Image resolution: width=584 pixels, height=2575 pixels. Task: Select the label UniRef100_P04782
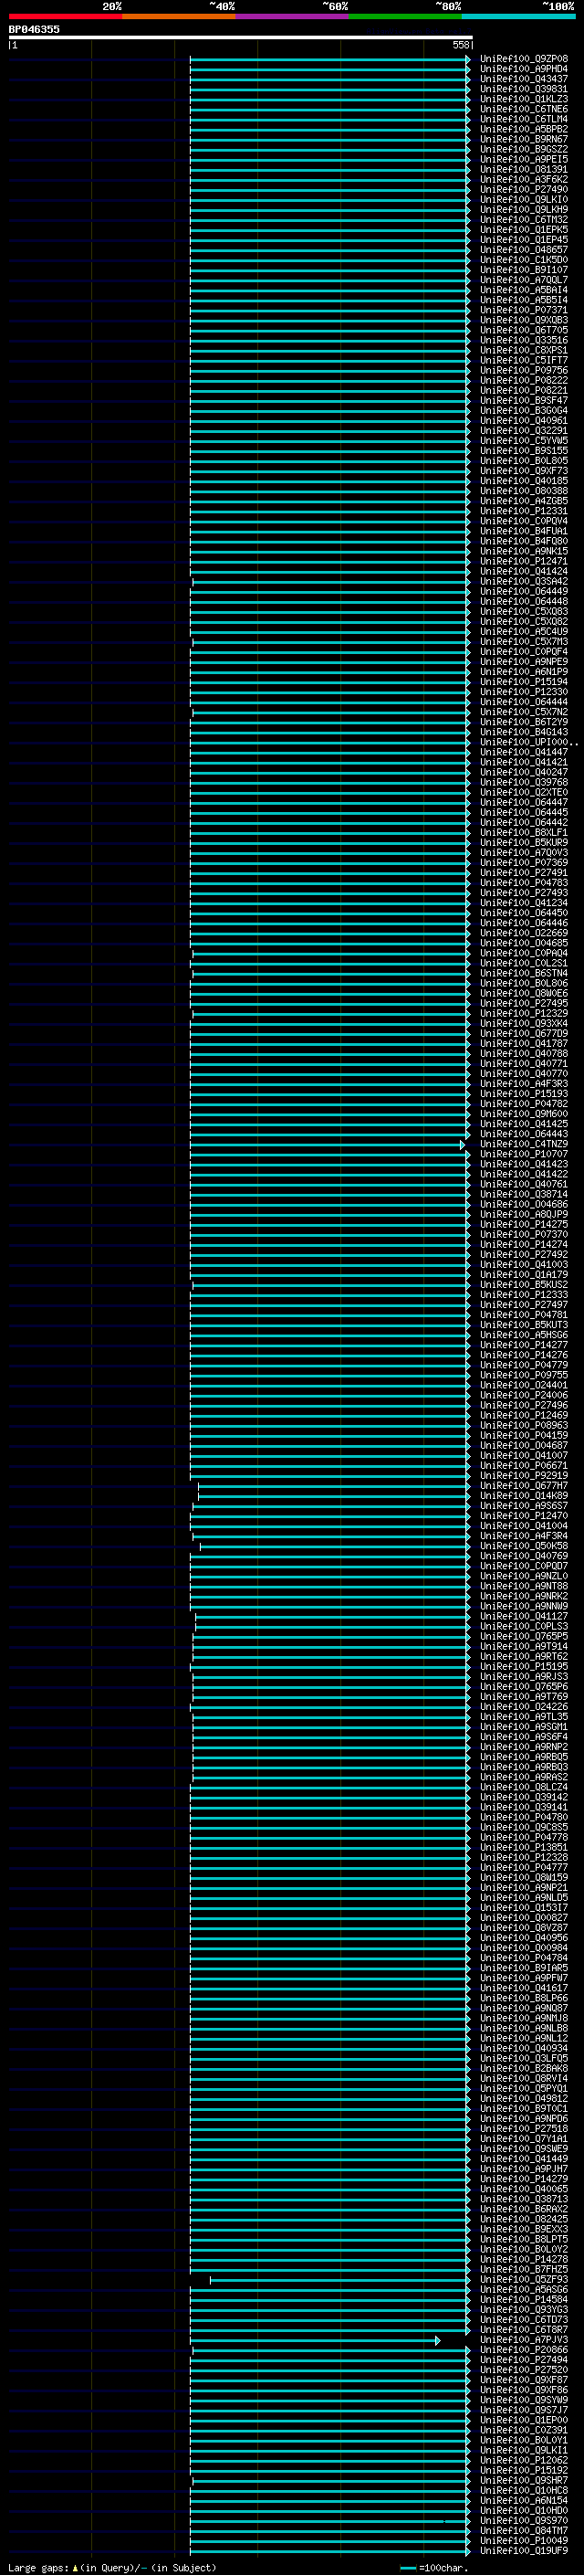pyautogui.click(x=523, y=1103)
